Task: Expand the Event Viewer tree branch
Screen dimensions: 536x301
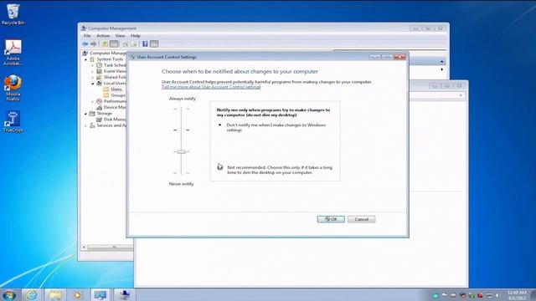Action: pyautogui.click(x=93, y=71)
